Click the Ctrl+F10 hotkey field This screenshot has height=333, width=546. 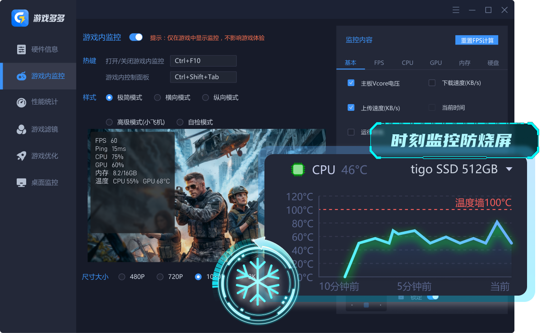coord(204,61)
